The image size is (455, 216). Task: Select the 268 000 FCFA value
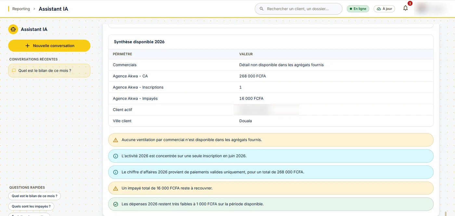coord(253,76)
